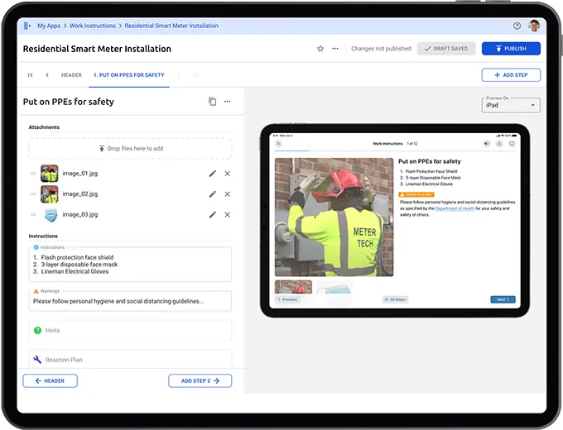Remove image_02.jpg attachment
563x430 pixels.
tap(228, 194)
